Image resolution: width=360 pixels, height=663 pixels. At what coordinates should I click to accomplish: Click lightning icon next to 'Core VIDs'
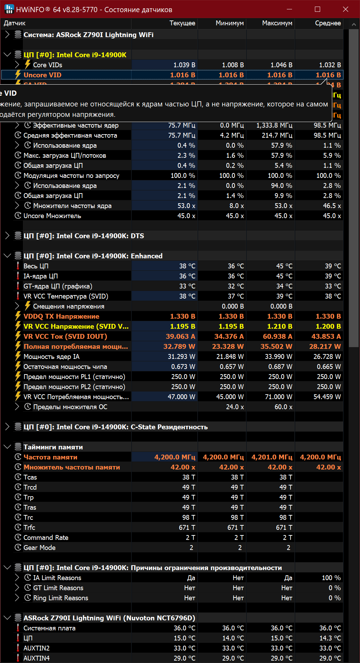click(28, 65)
